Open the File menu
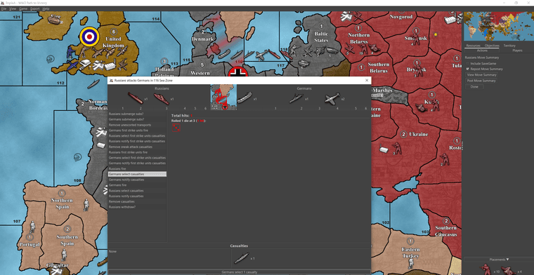534x275 pixels. tap(4, 8)
